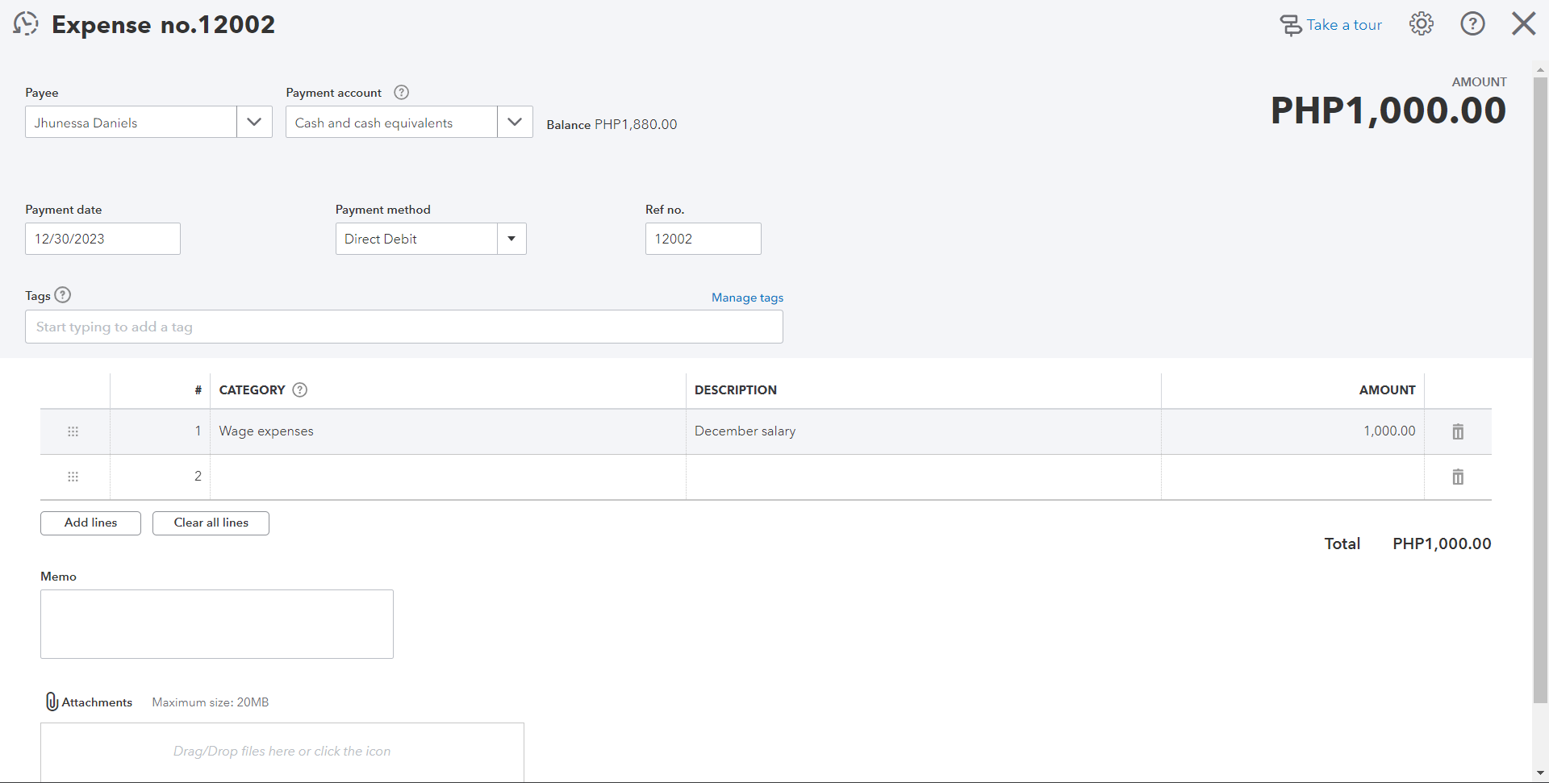This screenshot has height=783, width=1549.
Task: Click the Take a tour icon
Action: point(1291,26)
